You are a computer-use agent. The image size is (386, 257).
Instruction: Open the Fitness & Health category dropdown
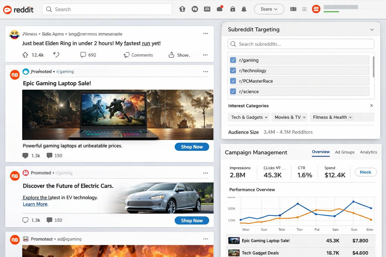tap(332, 117)
